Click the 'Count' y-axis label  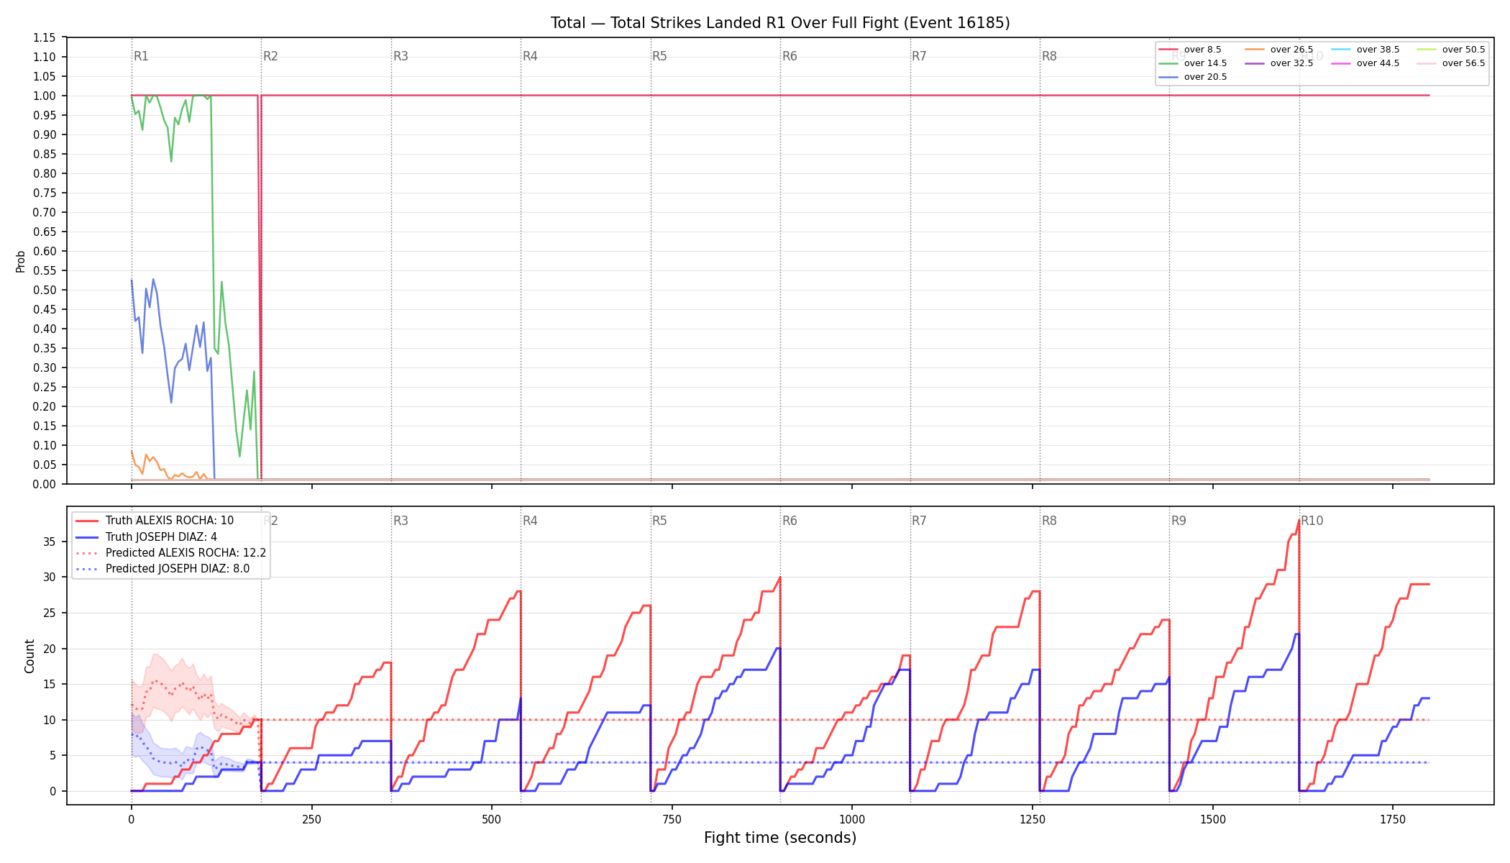(x=29, y=656)
